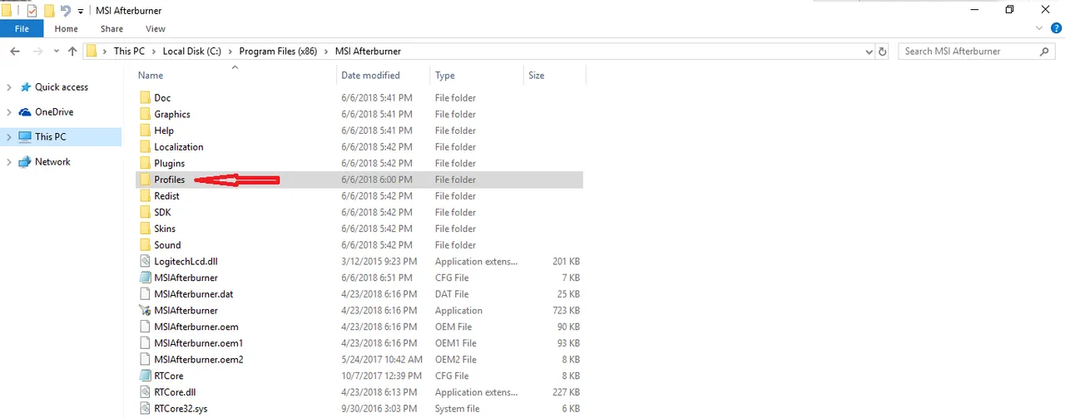This screenshot has width=1065, height=418.
Task: Open the File menu
Action: click(x=22, y=28)
